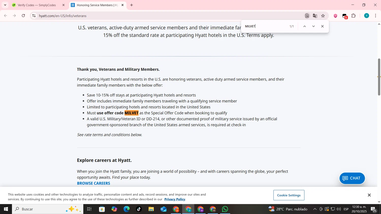Screen dimensions: 381x214
Task: Click the find bar MILVET text field
Action: tap(265, 26)
